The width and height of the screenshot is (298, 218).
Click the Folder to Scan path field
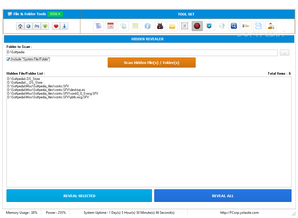pos(142,53)
